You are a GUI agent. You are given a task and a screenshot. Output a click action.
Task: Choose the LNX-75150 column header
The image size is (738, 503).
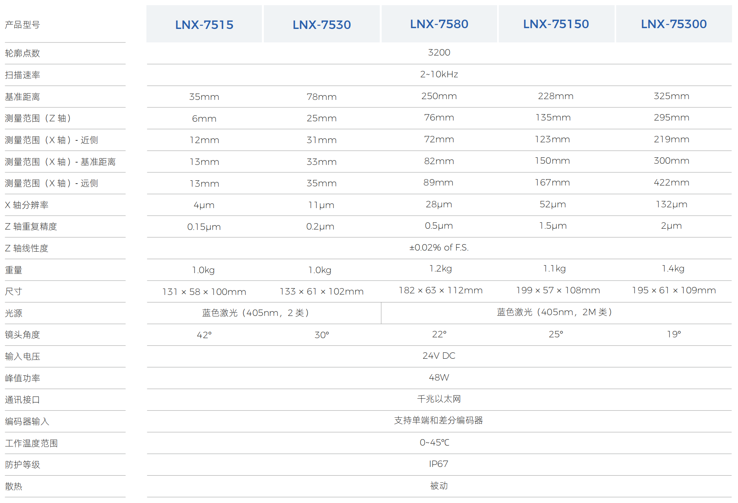tap(556, 24)
